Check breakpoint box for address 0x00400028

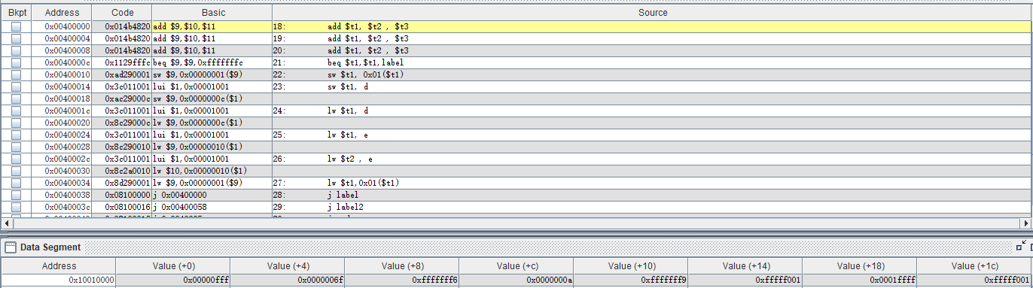click(15, 147)
